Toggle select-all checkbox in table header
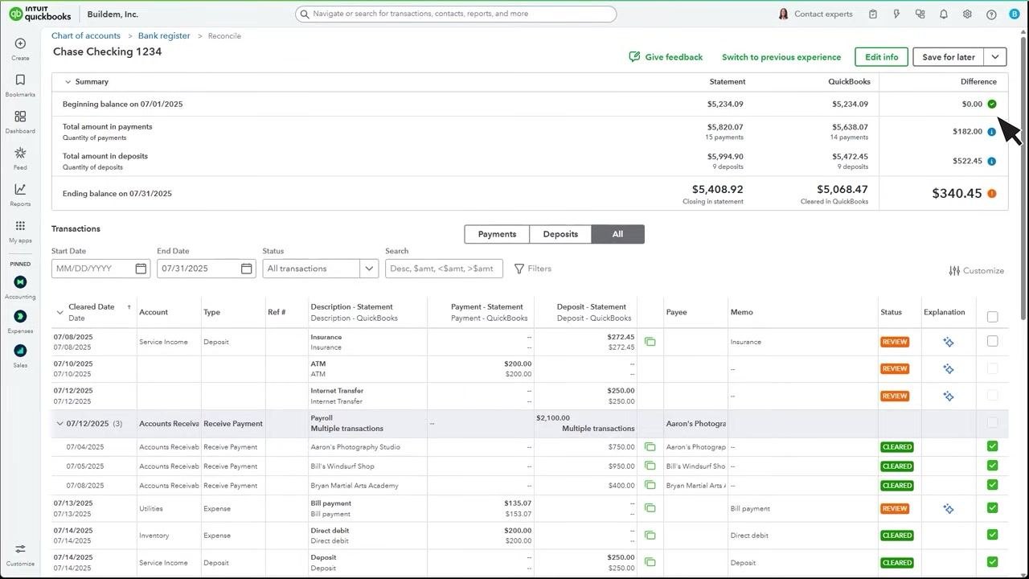This screenshot has height=579, width=1029. coord(992,317)
